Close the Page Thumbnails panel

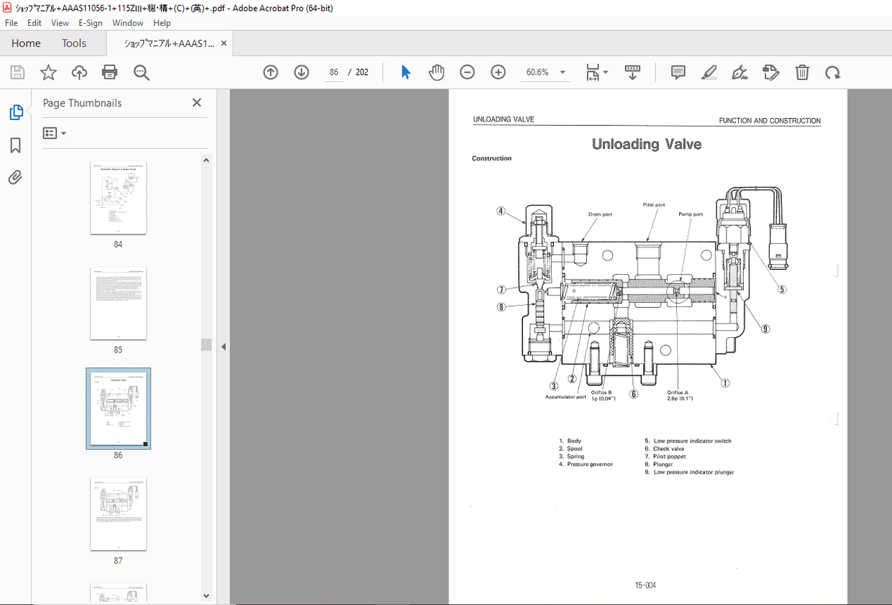[196, 102]
